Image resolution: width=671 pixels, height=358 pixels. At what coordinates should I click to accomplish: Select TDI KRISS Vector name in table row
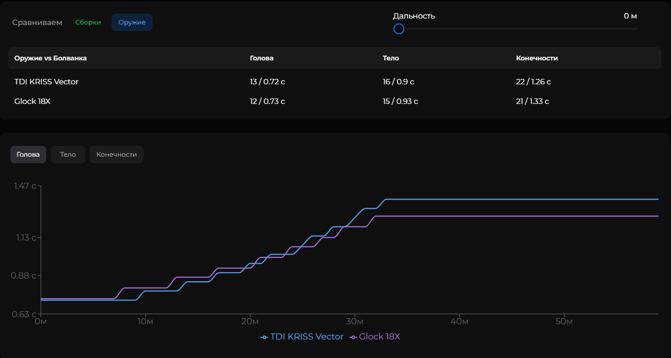(x=46, y=82)
